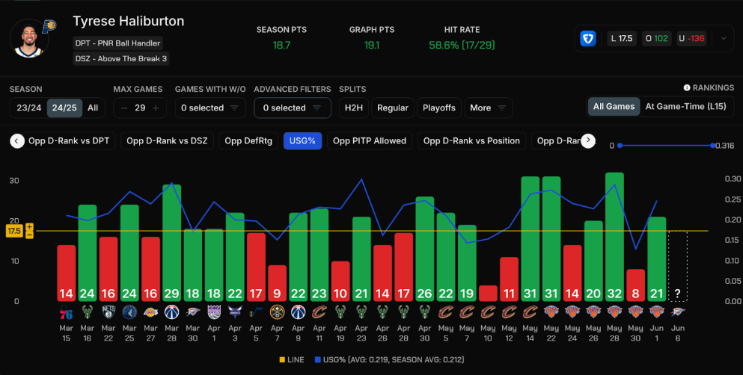Click the L 17.5 line chip
The height and width of the screenshot is (375, 743).
click(x=622, y=39)
